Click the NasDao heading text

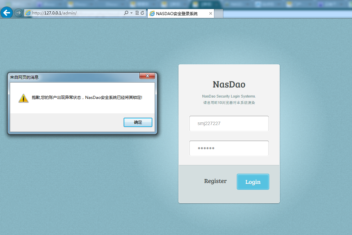[229, 84]
